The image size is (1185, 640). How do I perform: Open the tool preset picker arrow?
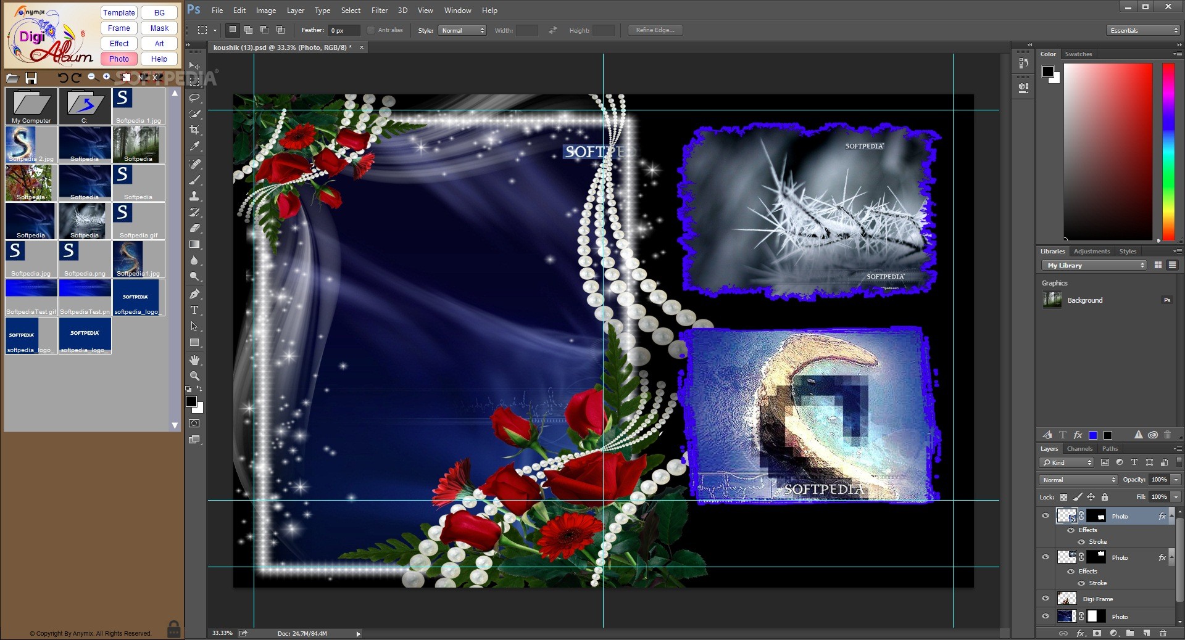tap(215, 30)
